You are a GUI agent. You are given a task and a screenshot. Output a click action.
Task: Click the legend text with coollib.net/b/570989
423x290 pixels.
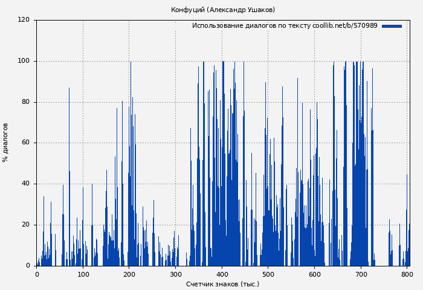(x=285, y=26)
